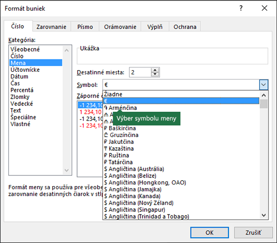277x243 pixels.
Task: Choose Baškirčina currency symbol
Action: point(182,128)
